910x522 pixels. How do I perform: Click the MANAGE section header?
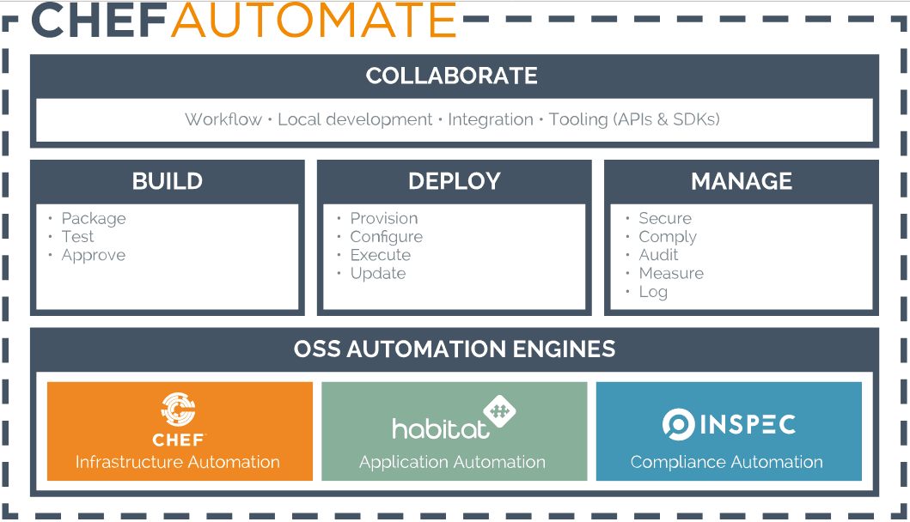point(742,181)
